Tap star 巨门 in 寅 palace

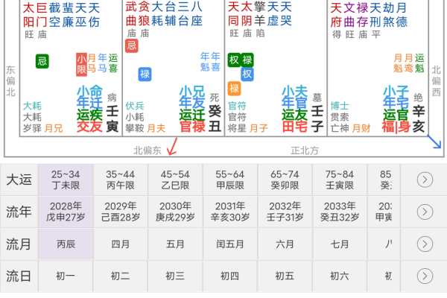pyautogui.click(x=42, y=15)
